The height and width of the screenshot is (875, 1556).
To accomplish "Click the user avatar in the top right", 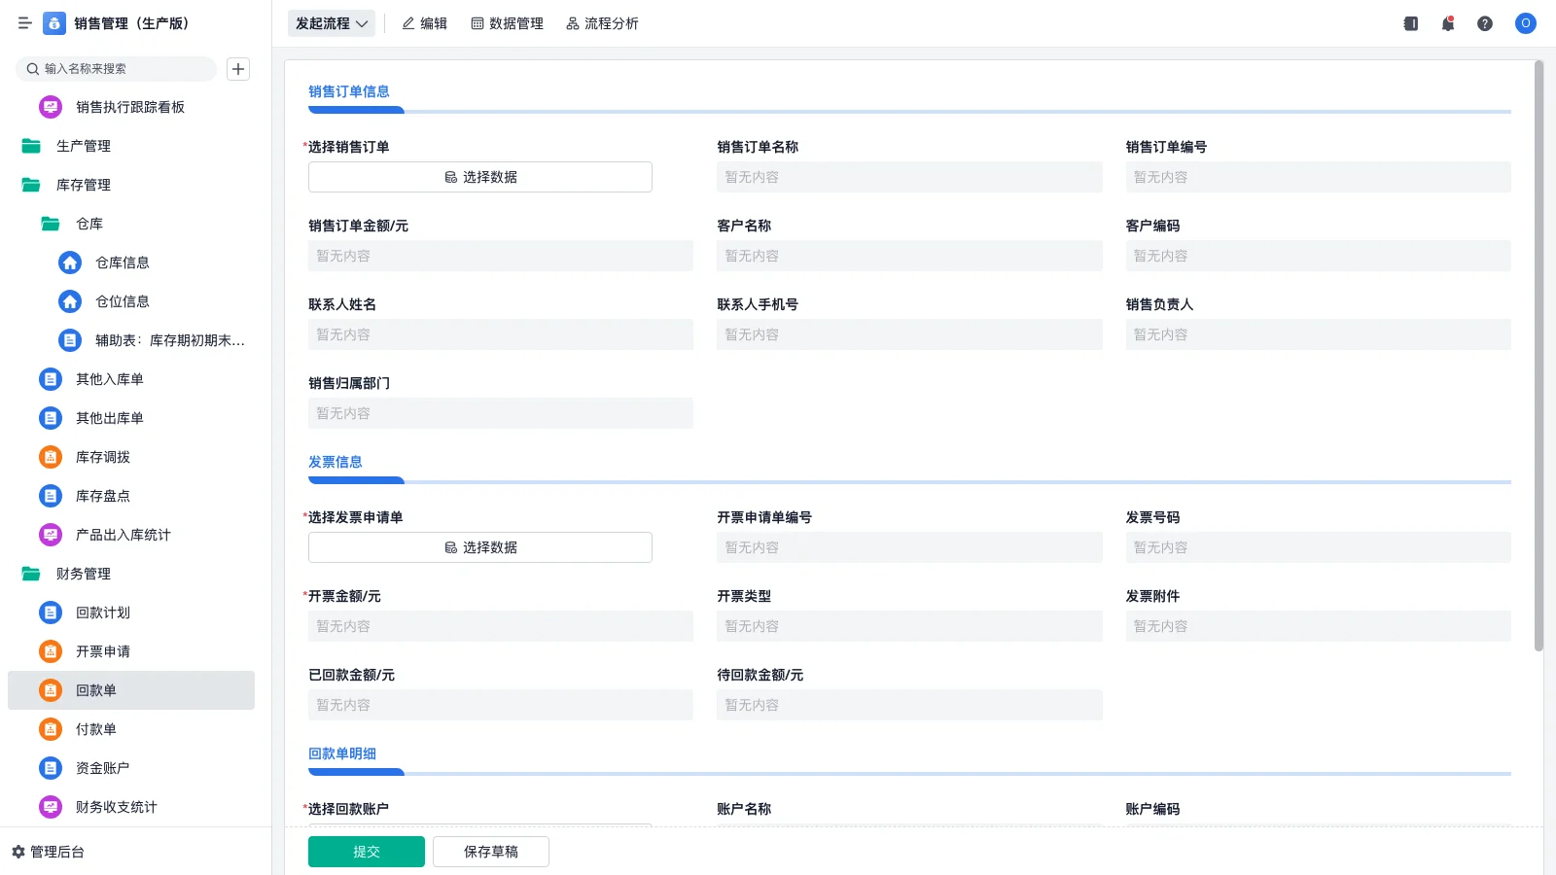I will tap(1524, 23).
